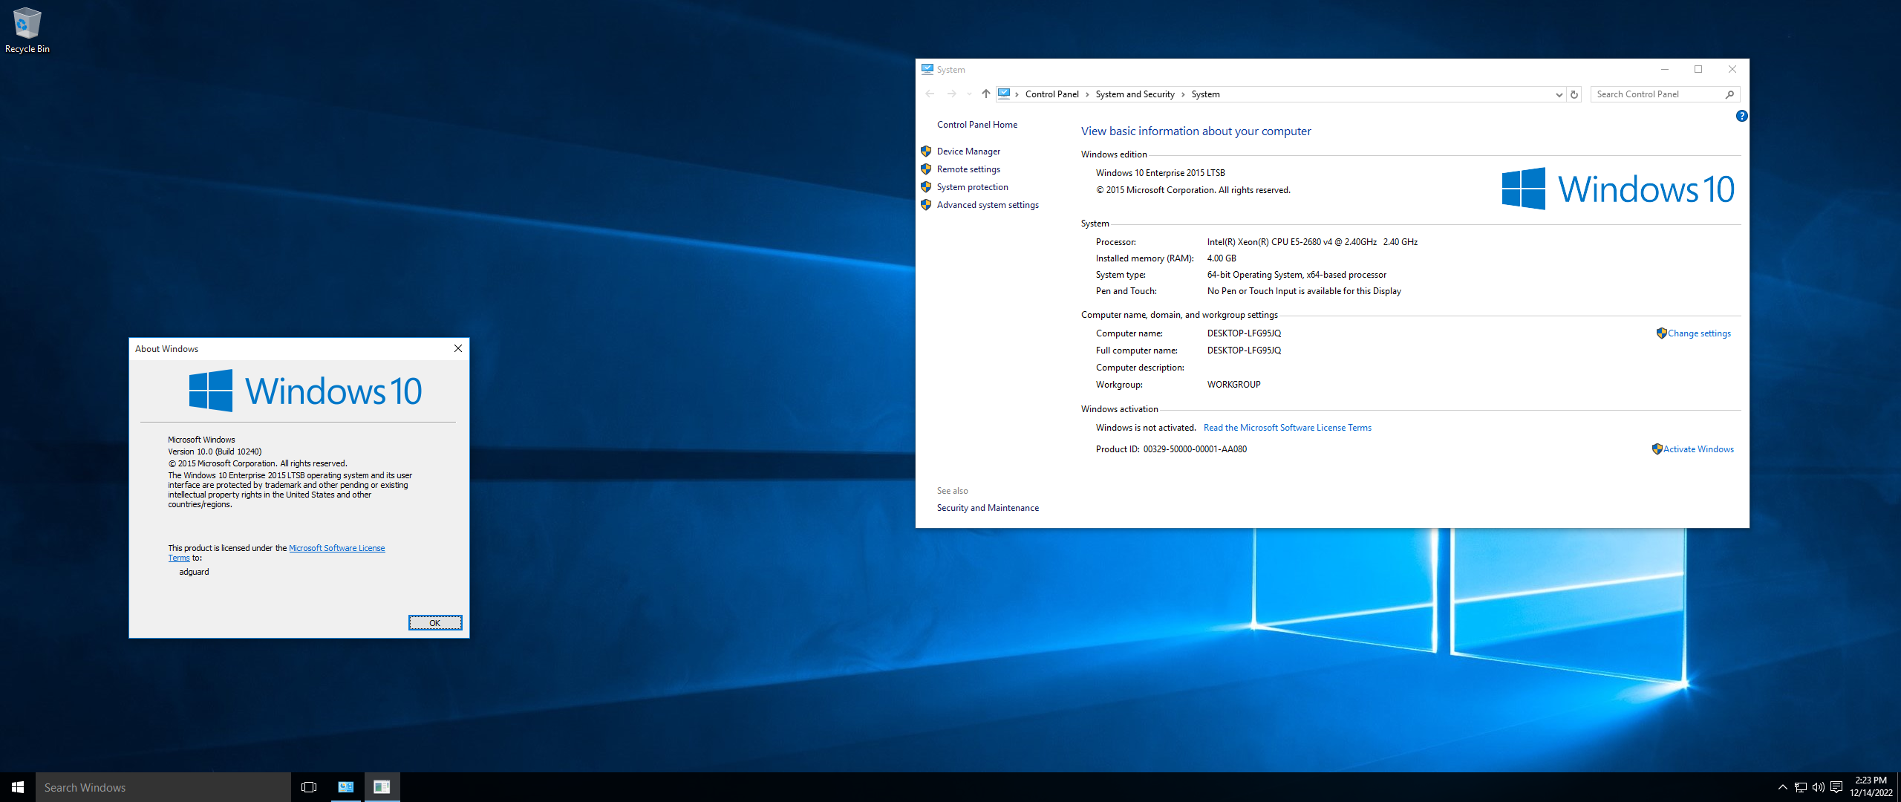The image size is (1901, 802).
Task: Click the search magnifier icon
Action: coord(1729,94)
